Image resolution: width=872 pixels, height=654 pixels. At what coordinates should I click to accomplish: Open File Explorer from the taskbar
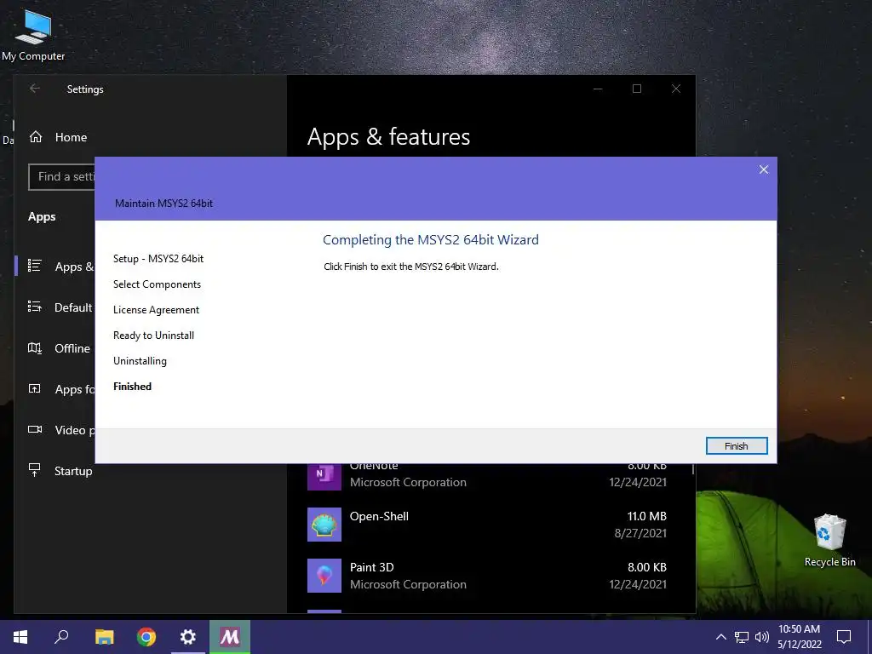pyautogui.click(x=104, y=637)
